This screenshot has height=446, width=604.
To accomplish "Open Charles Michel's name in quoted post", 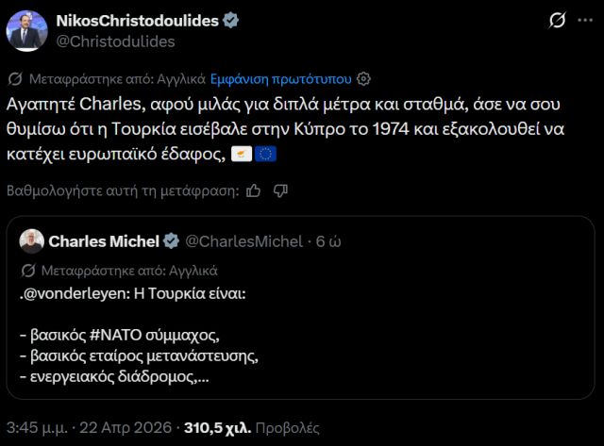I will 103,241.
